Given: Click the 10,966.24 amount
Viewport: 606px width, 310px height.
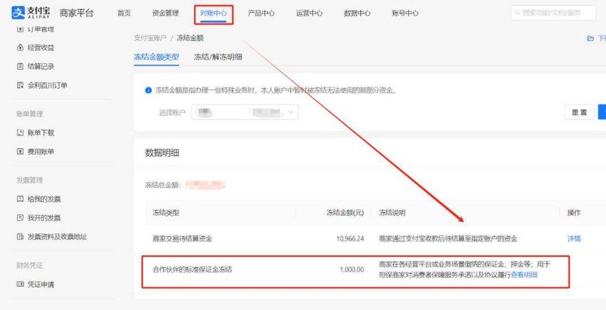Looking at the screenshot, I should pyautogui.click(x=349, y=239).
